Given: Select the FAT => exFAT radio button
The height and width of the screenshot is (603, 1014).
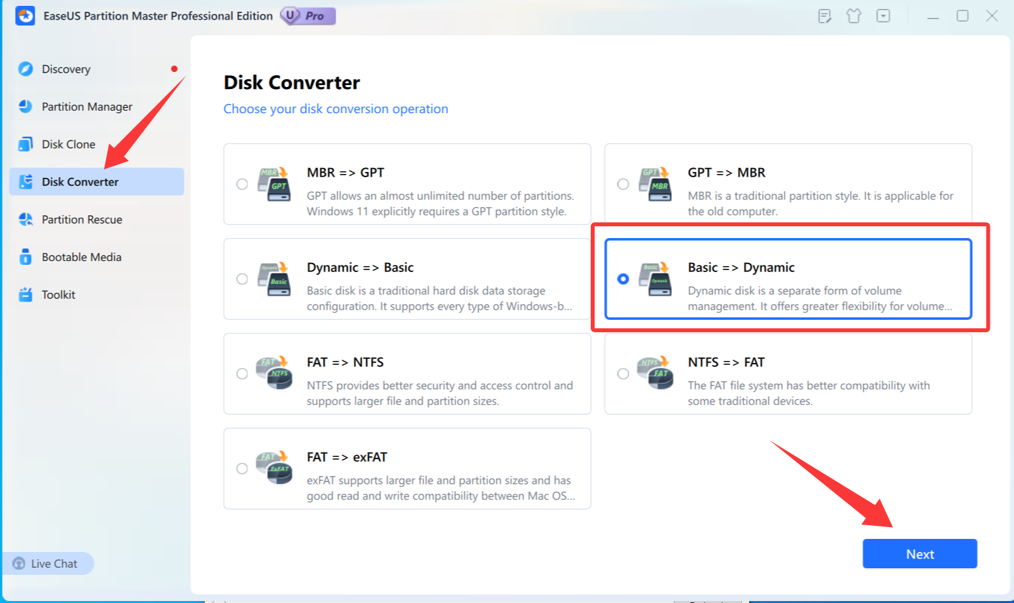Looking at the screenshot, I should coord(242,468).
